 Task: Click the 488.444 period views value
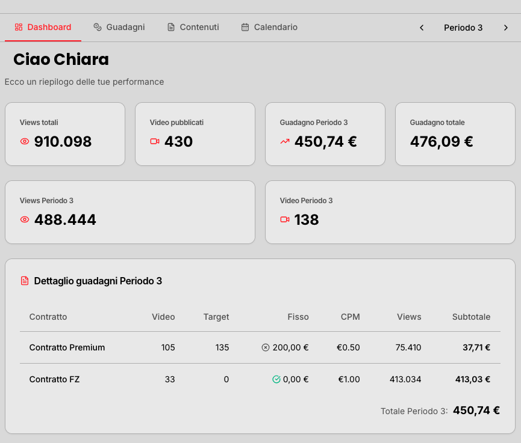pos(65,219)
